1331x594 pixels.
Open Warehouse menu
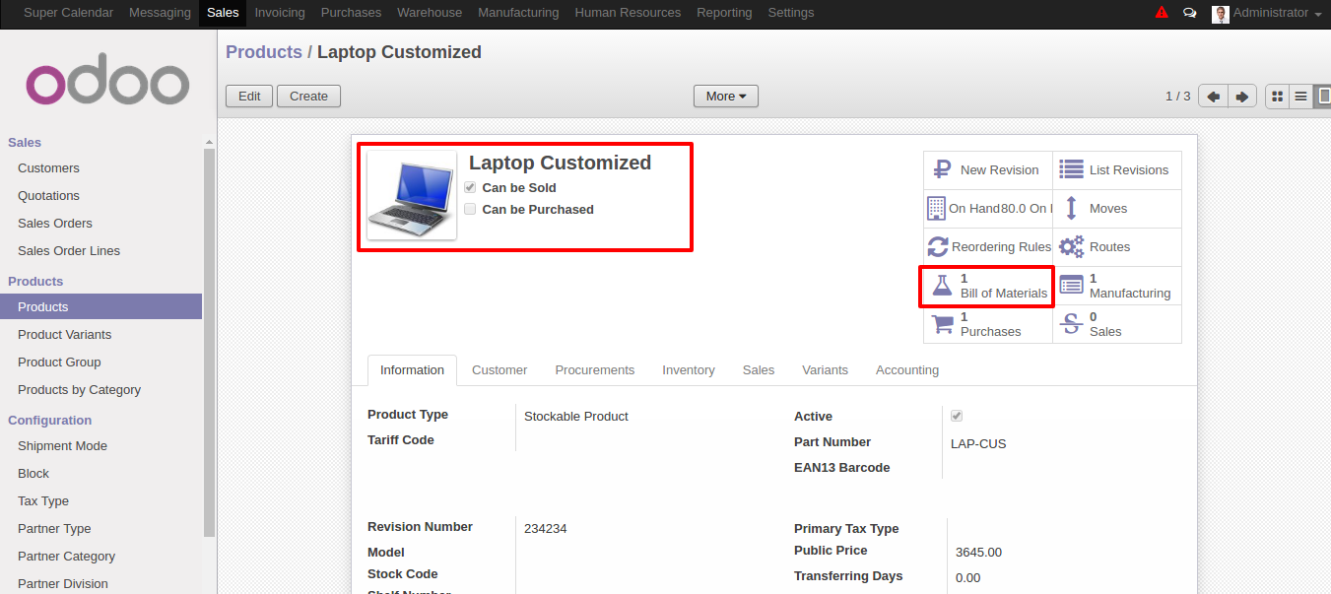pyautogui.click(x=430, y=13)
